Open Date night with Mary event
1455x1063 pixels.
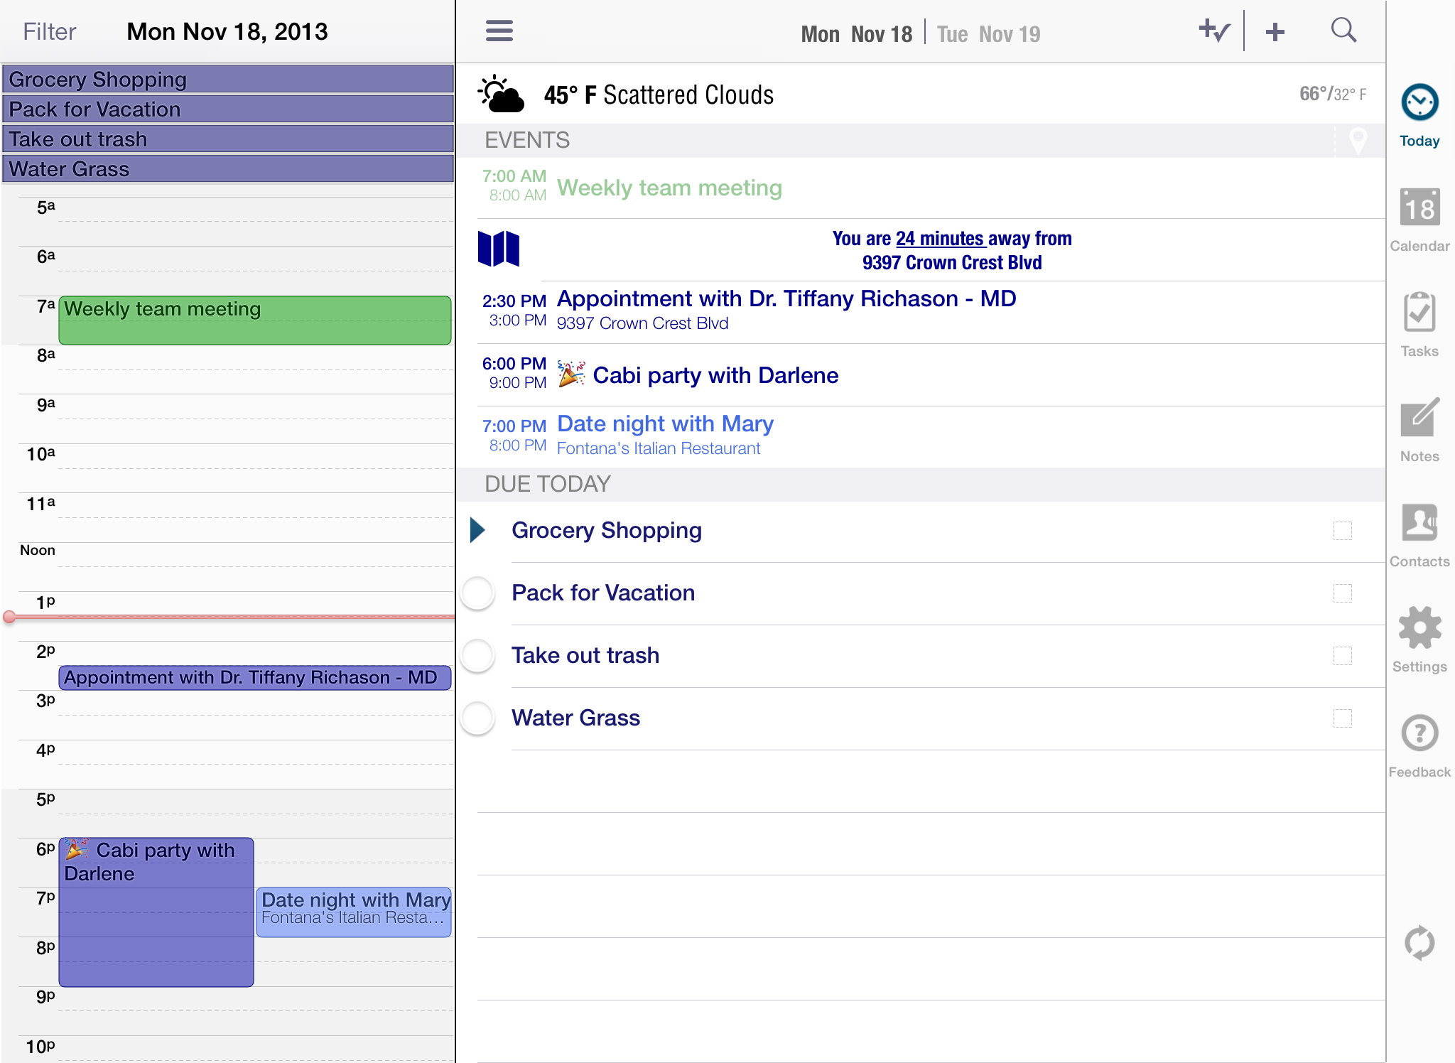click(x=665, y=424)
